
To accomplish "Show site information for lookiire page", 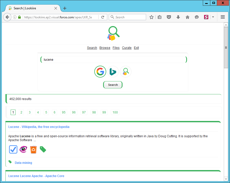I will click(15, 17).
